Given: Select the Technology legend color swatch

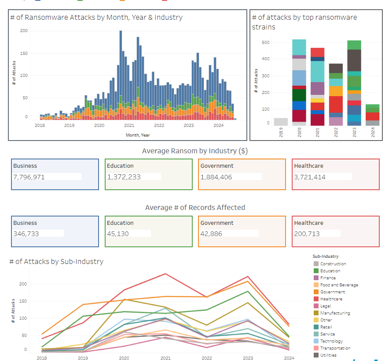Looking at the screenshot, I should pyautogui.click(x=316, y=341).
